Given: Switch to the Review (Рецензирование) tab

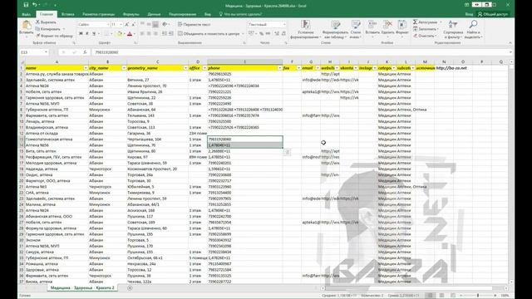Looking at the screenshot, I should pyautogui.click(x=183, y=14).
